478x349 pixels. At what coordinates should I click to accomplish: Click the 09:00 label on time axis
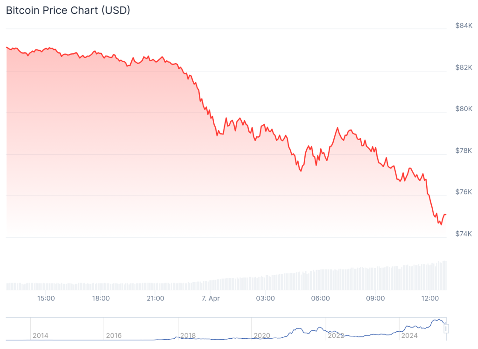[x=375, y=298]
